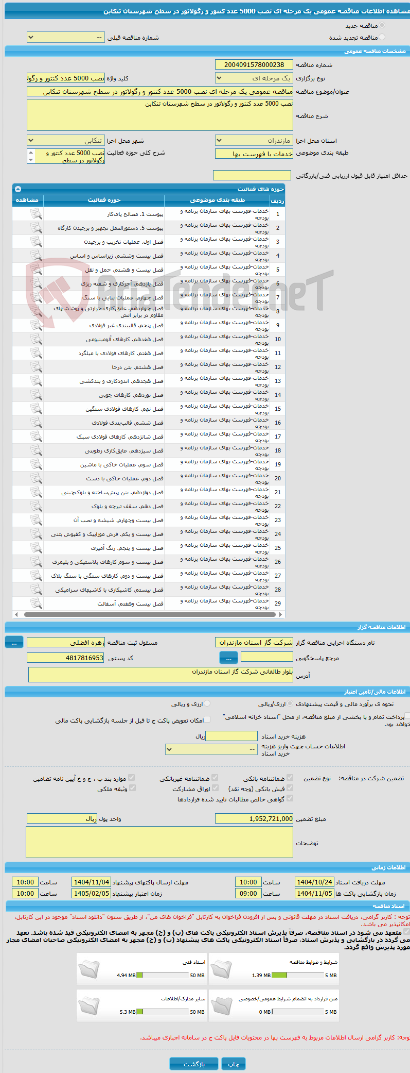
Task: Open the سایر مدارک/اطلاعات folder icon
Action: point(89,1005)
